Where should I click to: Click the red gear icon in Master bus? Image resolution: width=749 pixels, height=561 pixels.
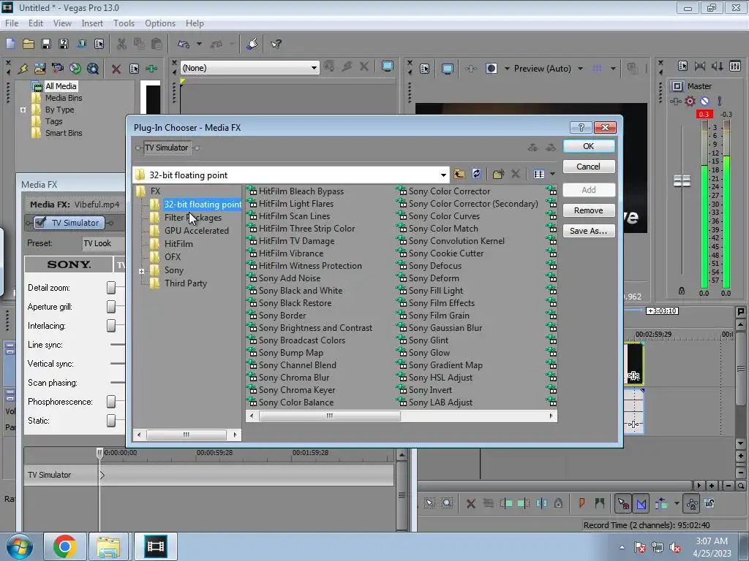click(x=690, y=101)
